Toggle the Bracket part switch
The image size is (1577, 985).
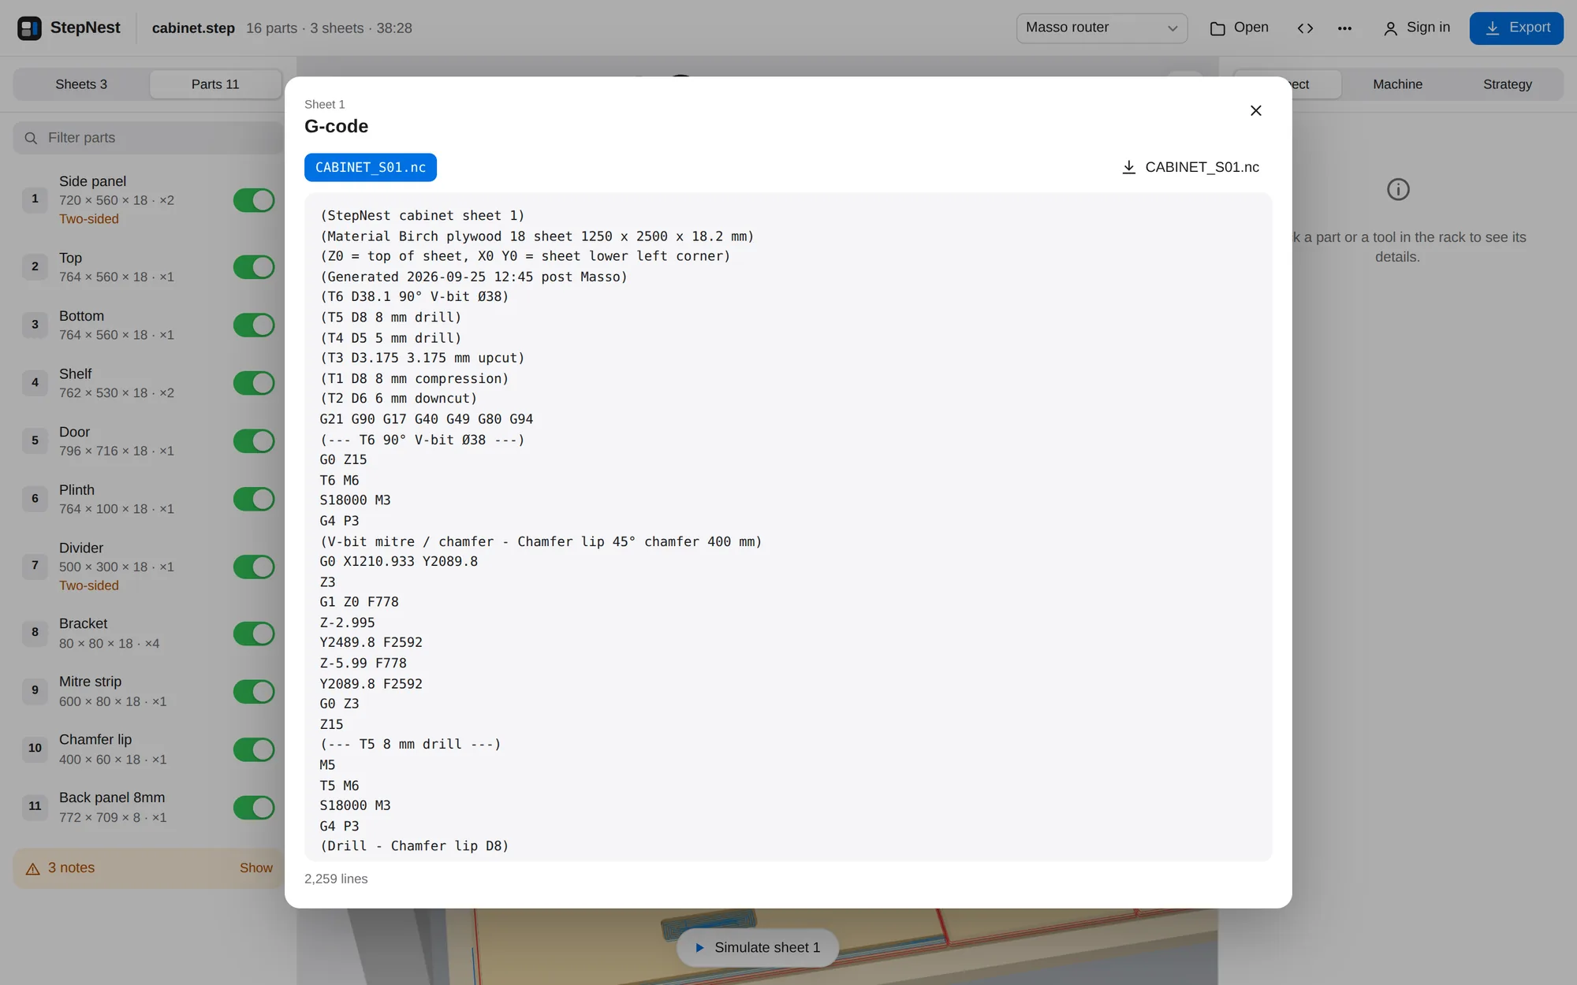tap(254, 634)
